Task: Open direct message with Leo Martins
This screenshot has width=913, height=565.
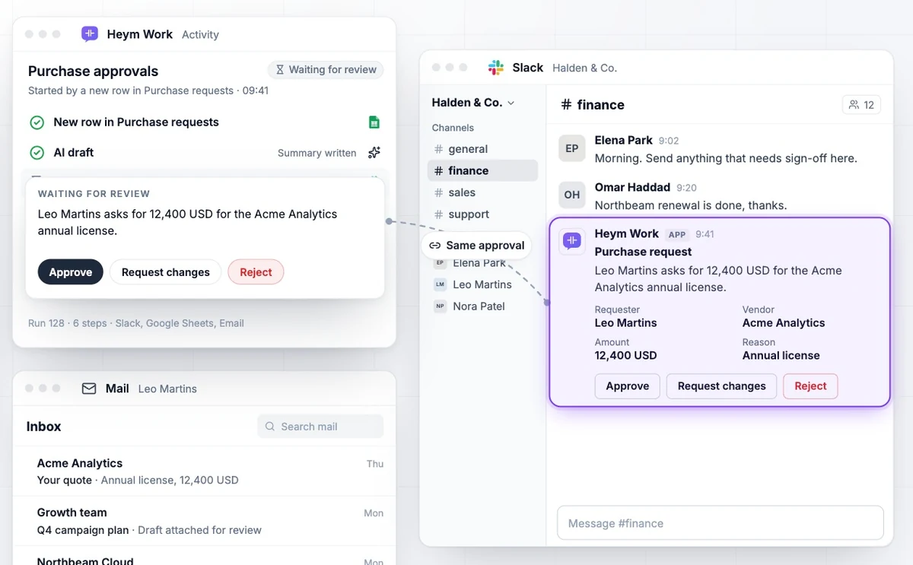Action: [x=482, y=284]
